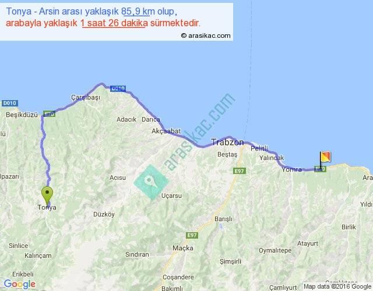The image size is (373, 291).
Task: Click the Map data ©2016 Google attribution
Action: click(x=337, y=286)
